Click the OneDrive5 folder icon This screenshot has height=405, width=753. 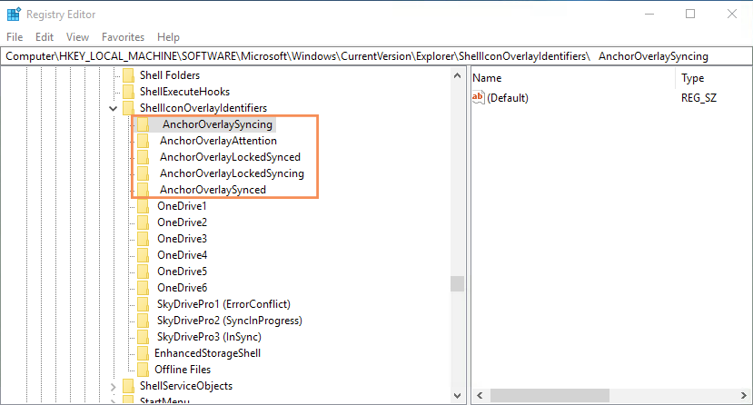pos(143,272)
